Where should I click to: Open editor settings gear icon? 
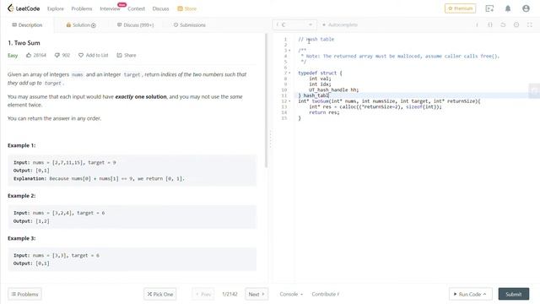pos(516,24)
